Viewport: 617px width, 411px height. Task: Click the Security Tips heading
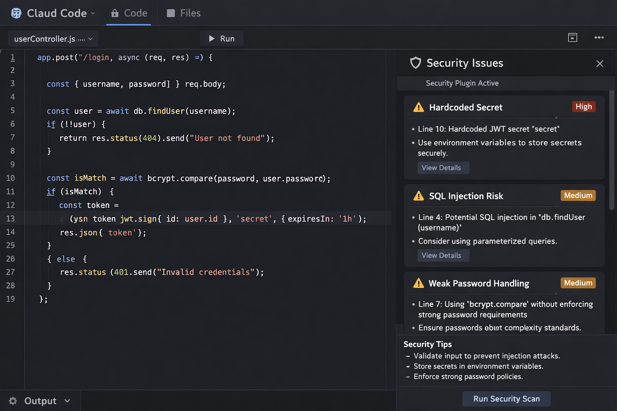(427, 344)
